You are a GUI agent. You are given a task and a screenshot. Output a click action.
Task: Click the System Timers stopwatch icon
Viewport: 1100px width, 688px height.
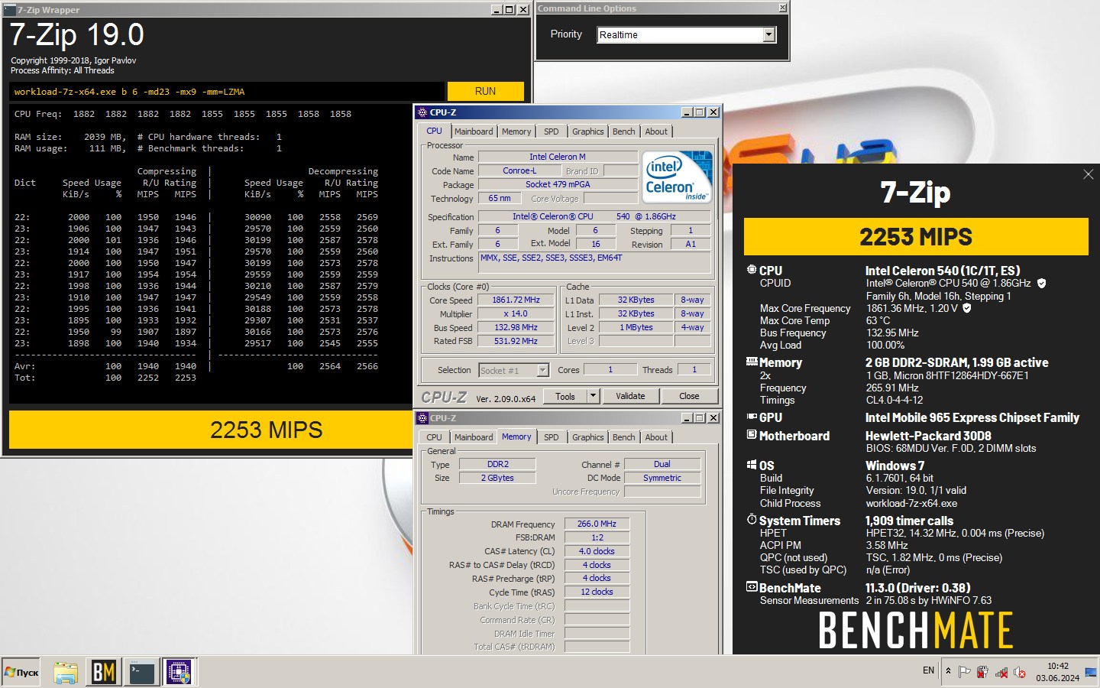752,520
